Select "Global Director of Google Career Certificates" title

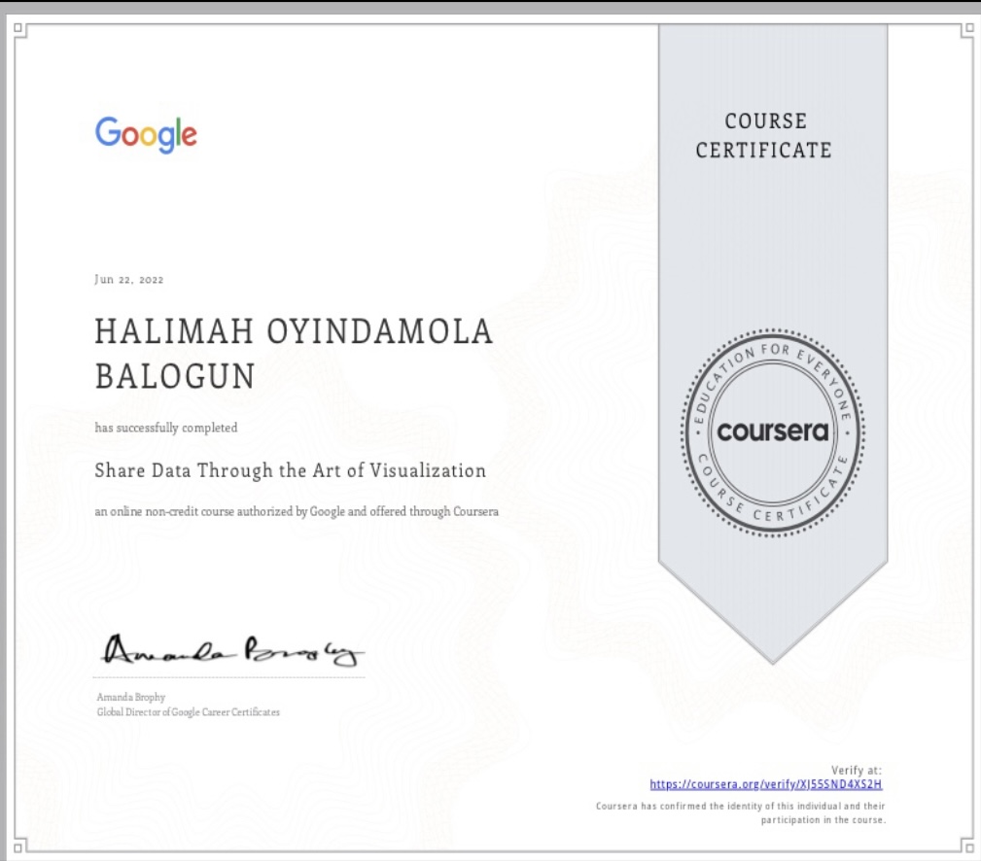(189, 712)
